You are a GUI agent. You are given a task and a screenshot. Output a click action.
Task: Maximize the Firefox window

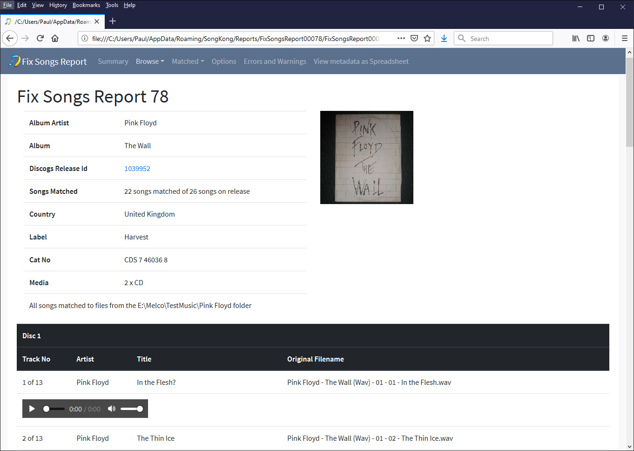(601, 7)
